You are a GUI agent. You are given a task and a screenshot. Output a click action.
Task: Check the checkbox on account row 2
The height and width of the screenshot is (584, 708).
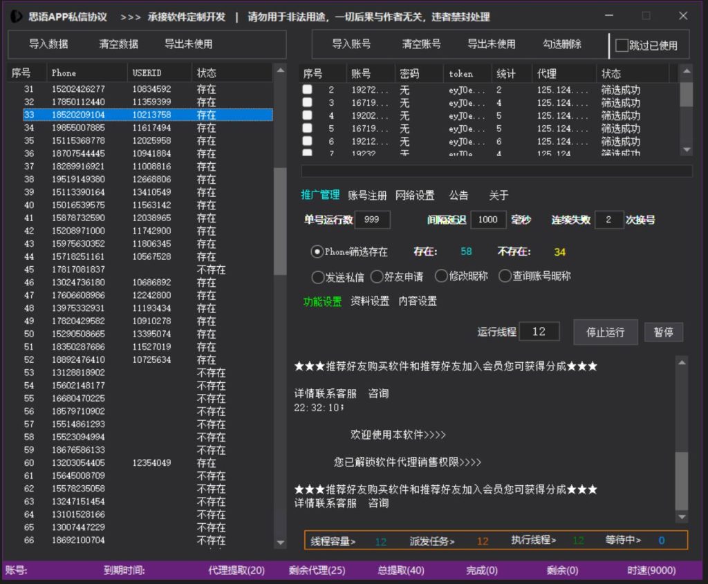pos(307,89)
